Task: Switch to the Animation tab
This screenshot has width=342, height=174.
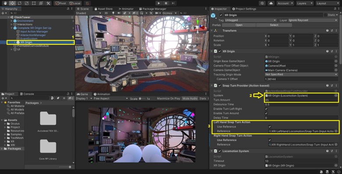Action: click(x=102, y=94)
